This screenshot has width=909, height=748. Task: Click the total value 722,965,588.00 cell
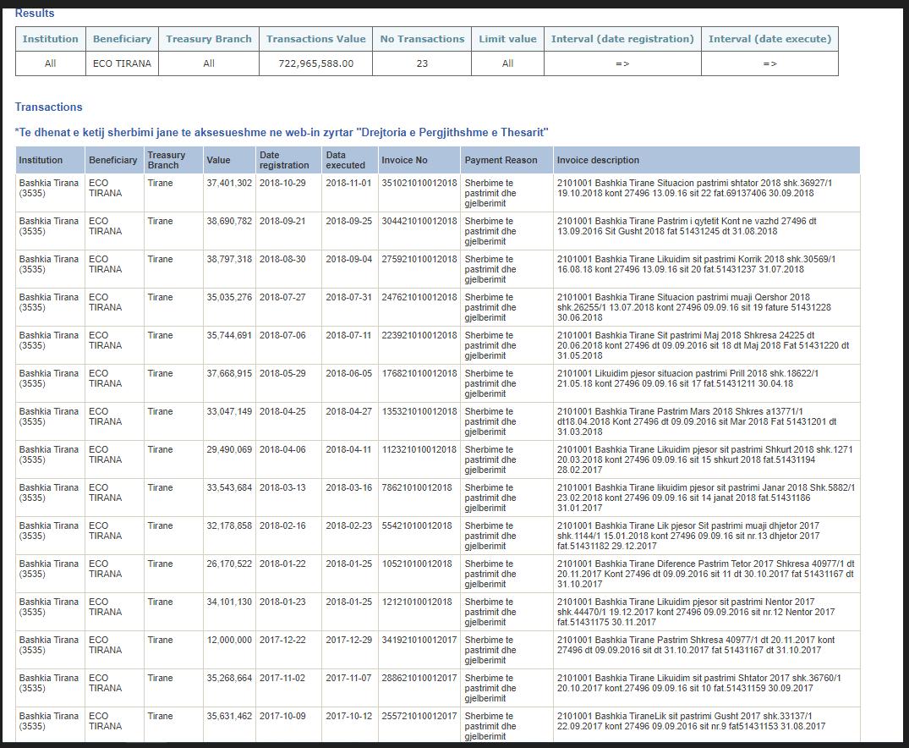click(x=315, y=63)
